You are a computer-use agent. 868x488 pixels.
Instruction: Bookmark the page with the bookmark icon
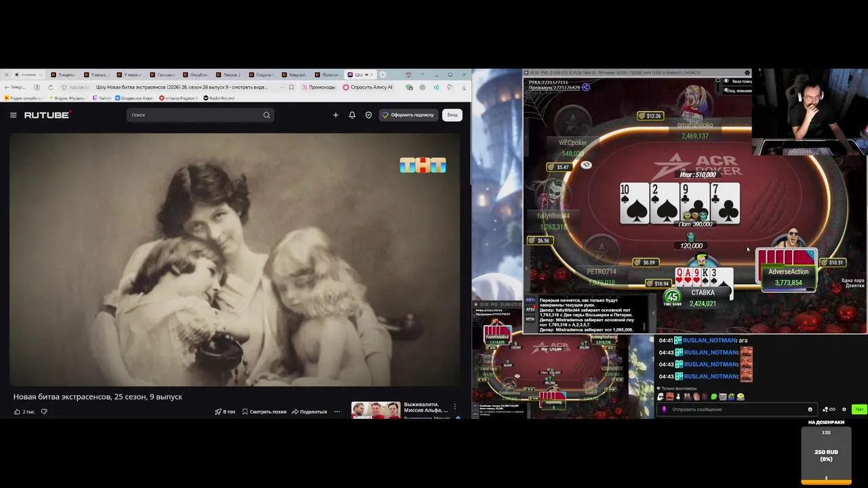(x=291, y=87)
